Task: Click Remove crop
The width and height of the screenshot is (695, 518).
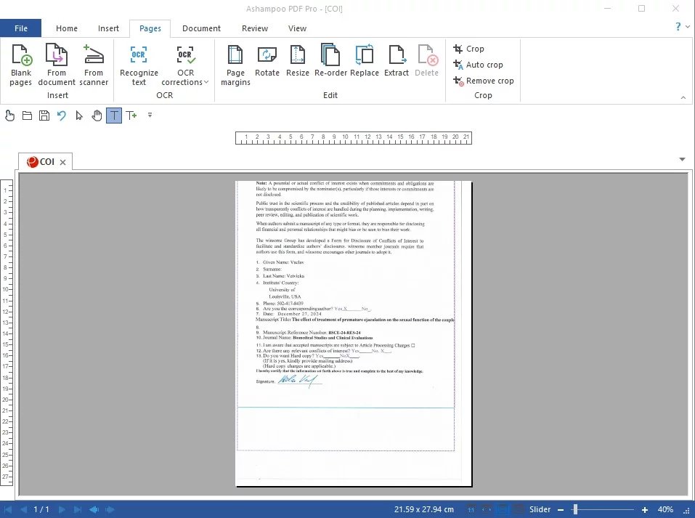Action: coord(483,81)
